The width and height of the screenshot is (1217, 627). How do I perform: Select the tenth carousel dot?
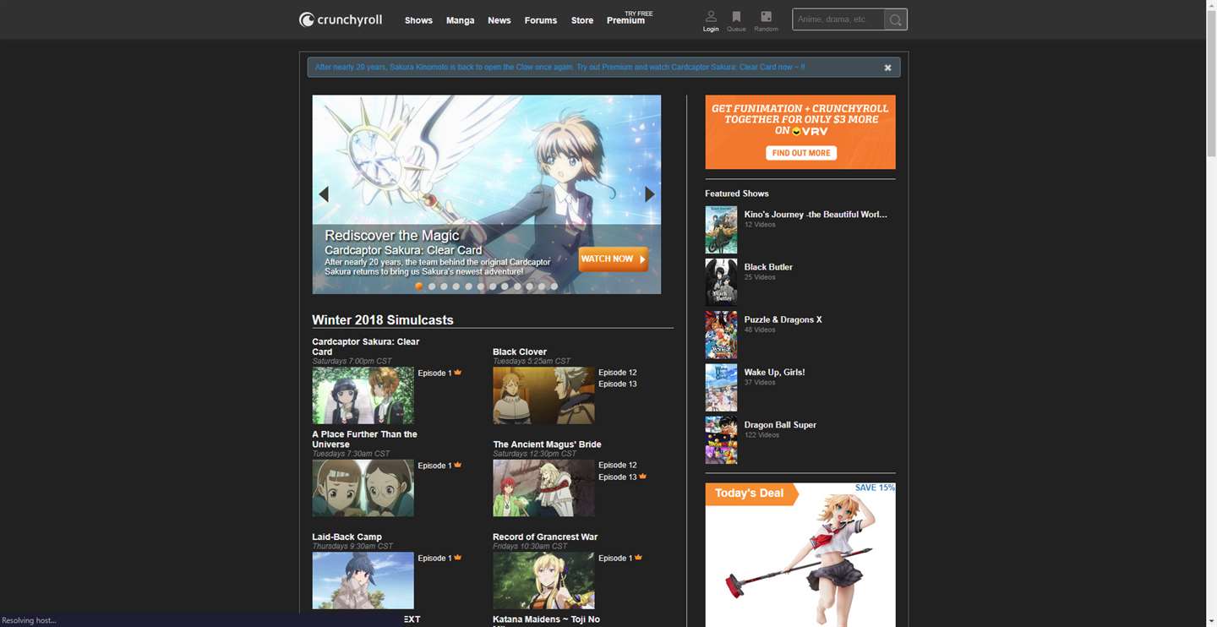point(530,286)
